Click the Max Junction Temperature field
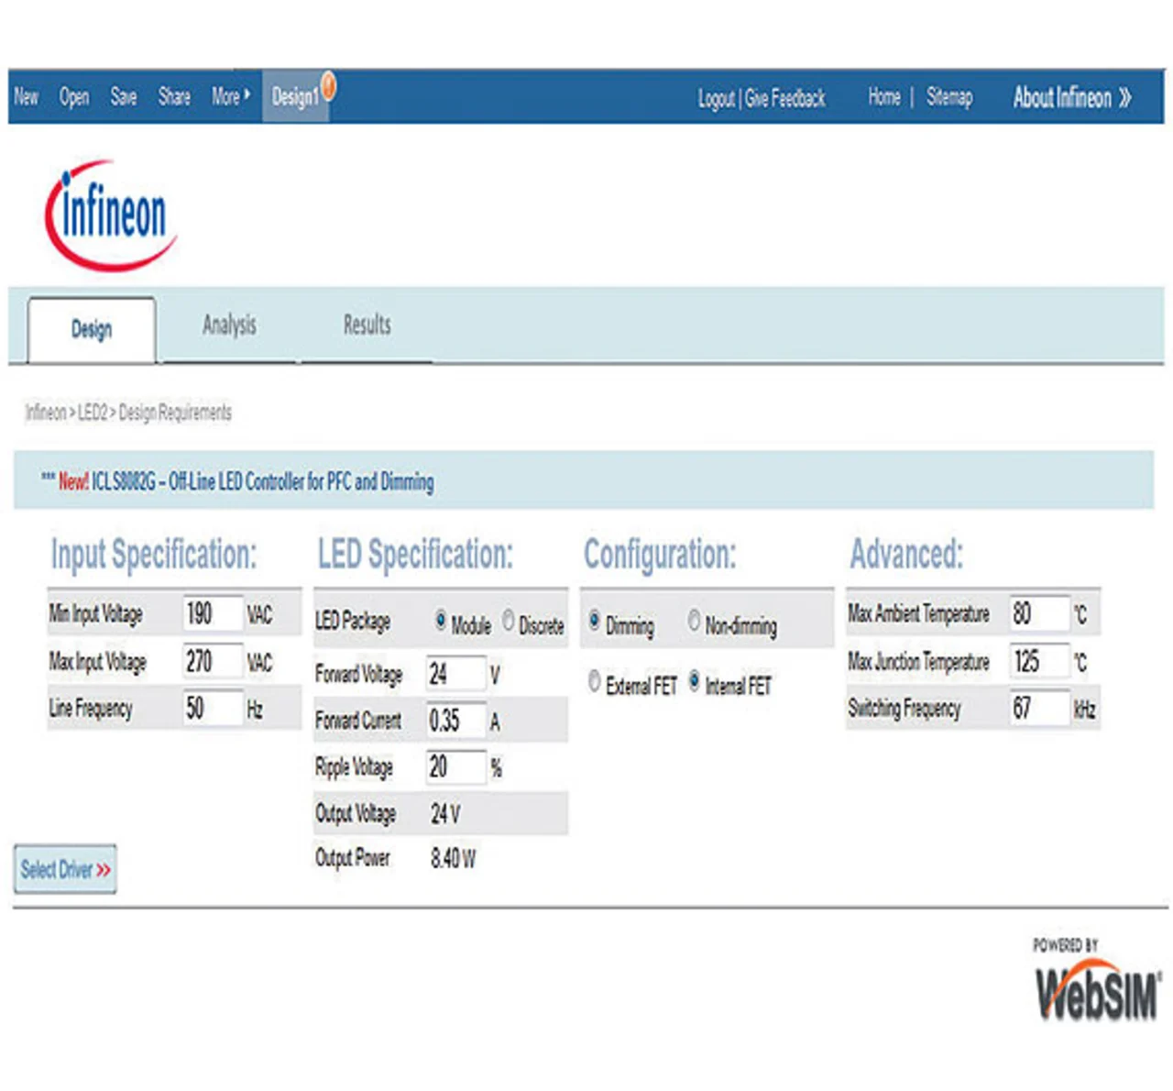Screen dimensions: 1173x1091 pos(1040,661)
